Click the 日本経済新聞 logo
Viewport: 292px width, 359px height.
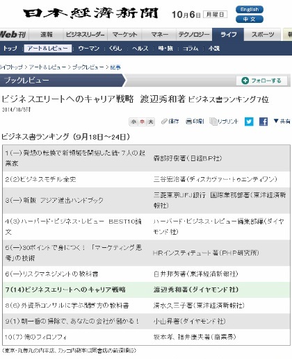91,13
